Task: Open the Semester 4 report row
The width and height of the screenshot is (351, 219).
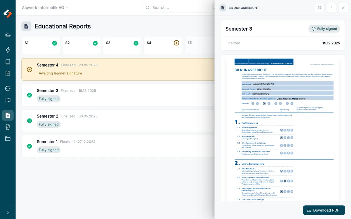Action: point(118,69)
